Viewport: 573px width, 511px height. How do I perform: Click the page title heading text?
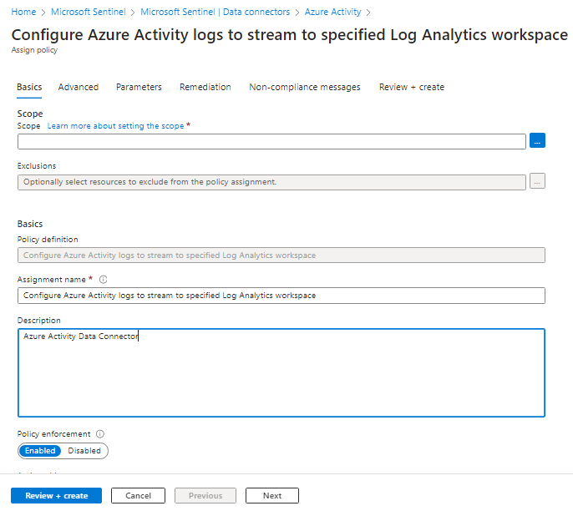(289, 35)
